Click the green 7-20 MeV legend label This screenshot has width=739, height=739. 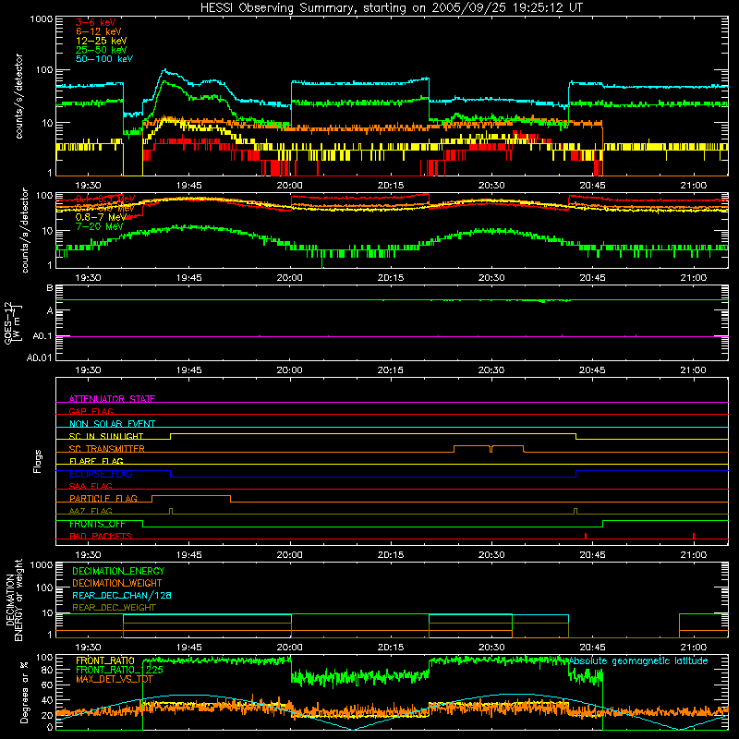pos(99,226)
